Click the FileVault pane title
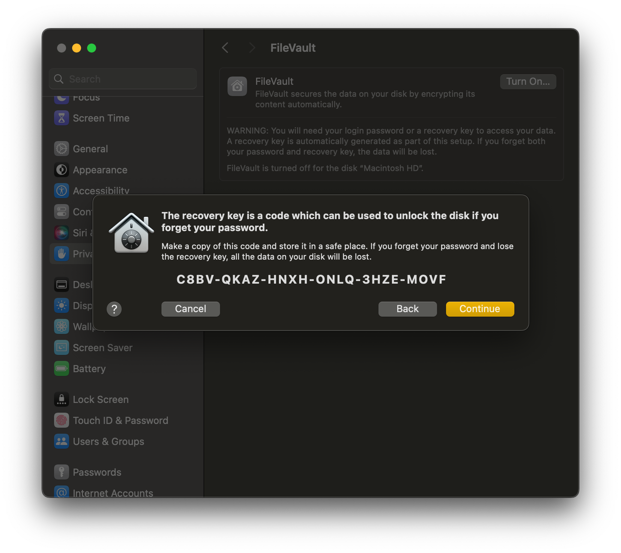The image size is (621, 553). pyautogui.click(x=293, y=48)
